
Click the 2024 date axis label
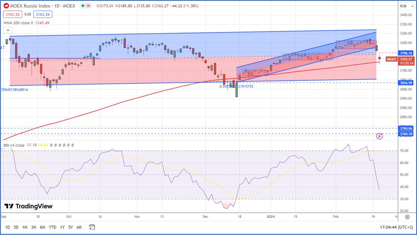click(271, 217)
